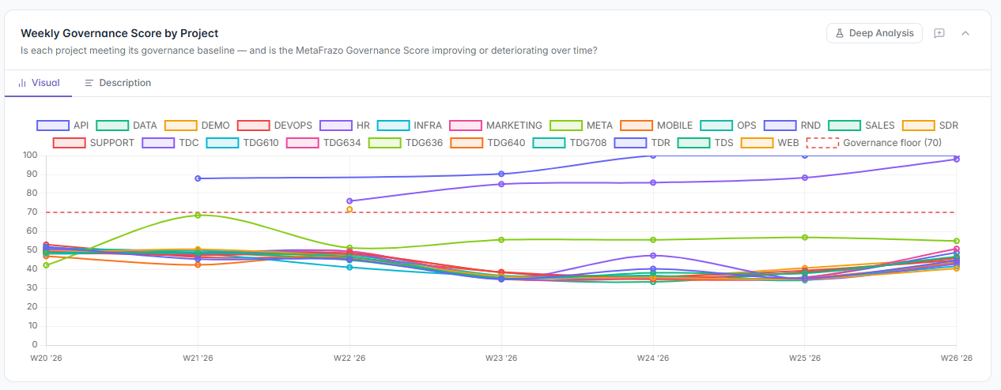Toggle the DEMO legend swatch
Image resolution: width=1001 pixels, height=390 pixels.
[x=181, y=126]
